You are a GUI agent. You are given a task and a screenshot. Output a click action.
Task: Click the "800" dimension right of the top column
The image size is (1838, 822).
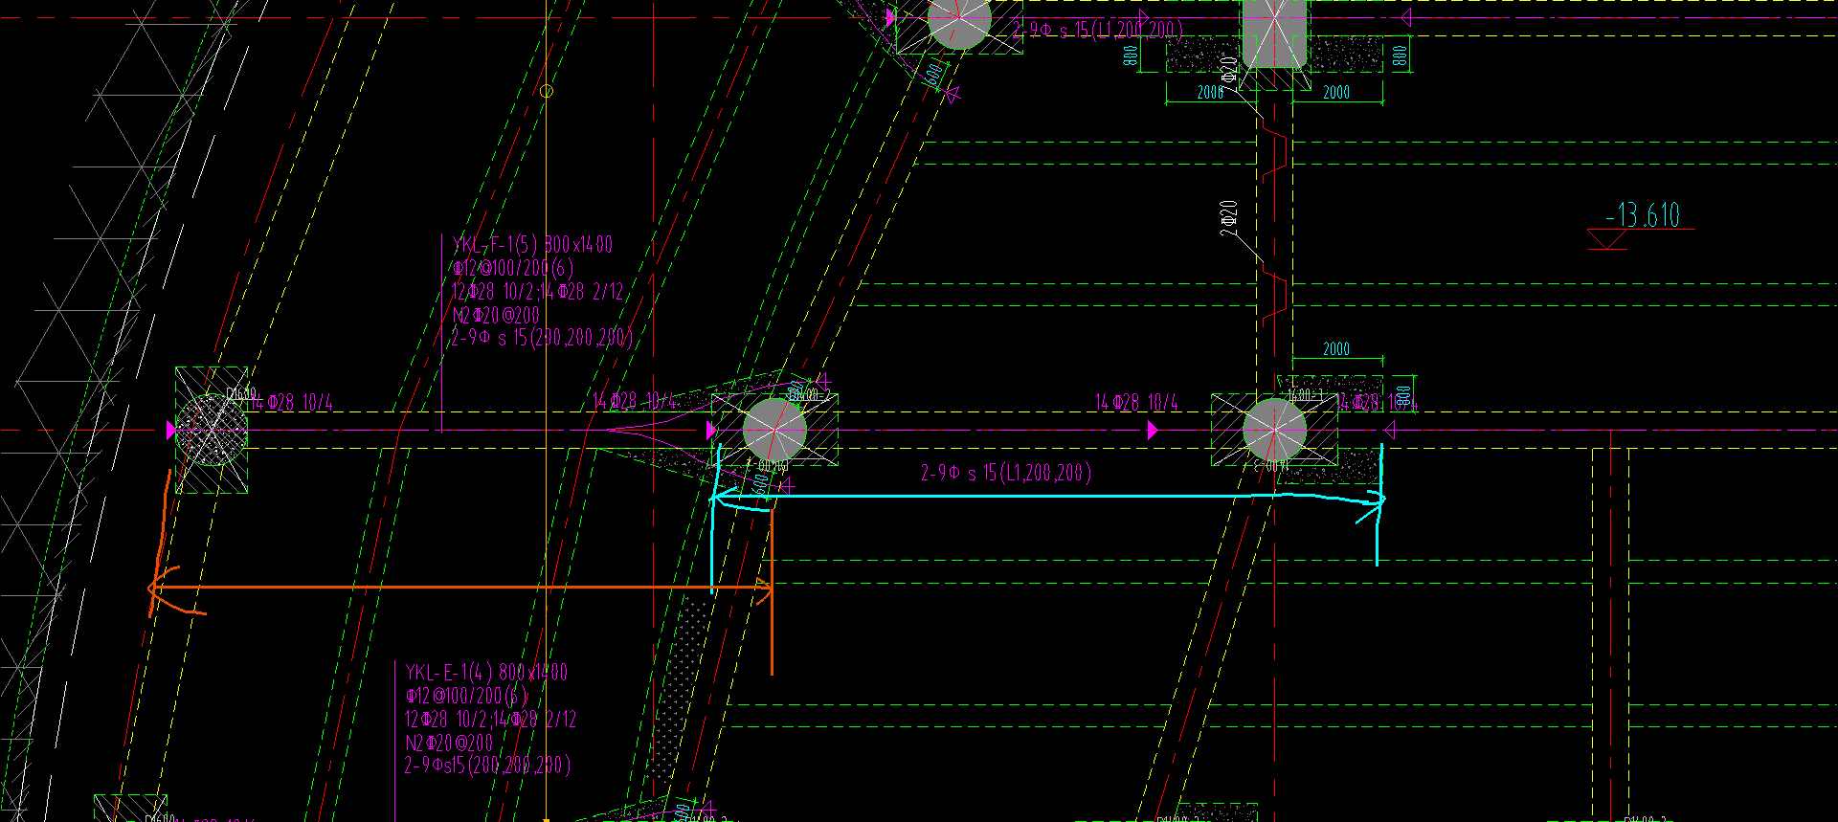pyautogui.click(x=1401, y=56)
